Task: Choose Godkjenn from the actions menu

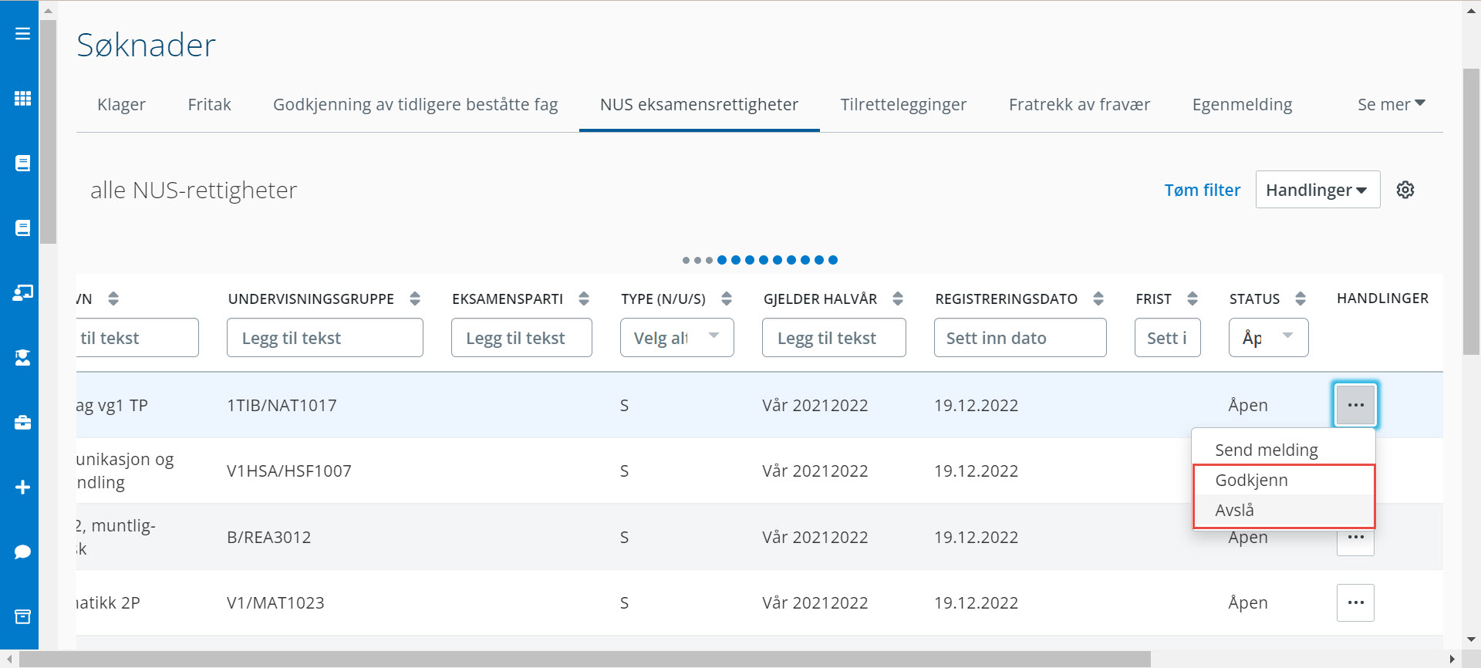Action: pos(1284,480)
